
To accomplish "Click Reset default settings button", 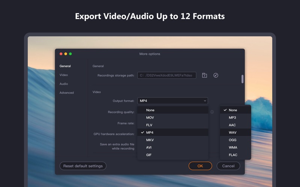I will (83, 166).
